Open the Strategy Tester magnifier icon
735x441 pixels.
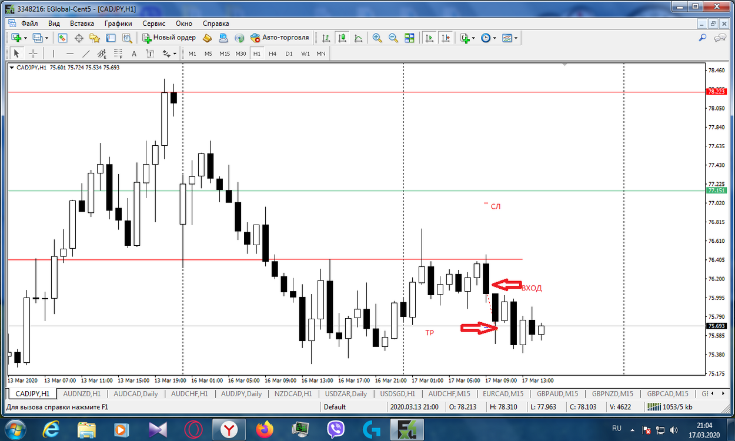click(126, 38)
